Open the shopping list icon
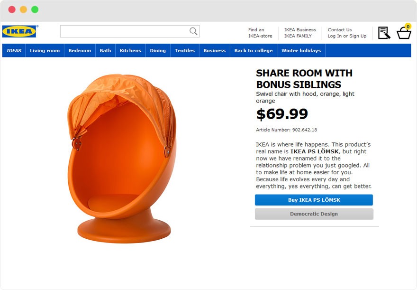417x290 pixels. click(x=384, y=33)
